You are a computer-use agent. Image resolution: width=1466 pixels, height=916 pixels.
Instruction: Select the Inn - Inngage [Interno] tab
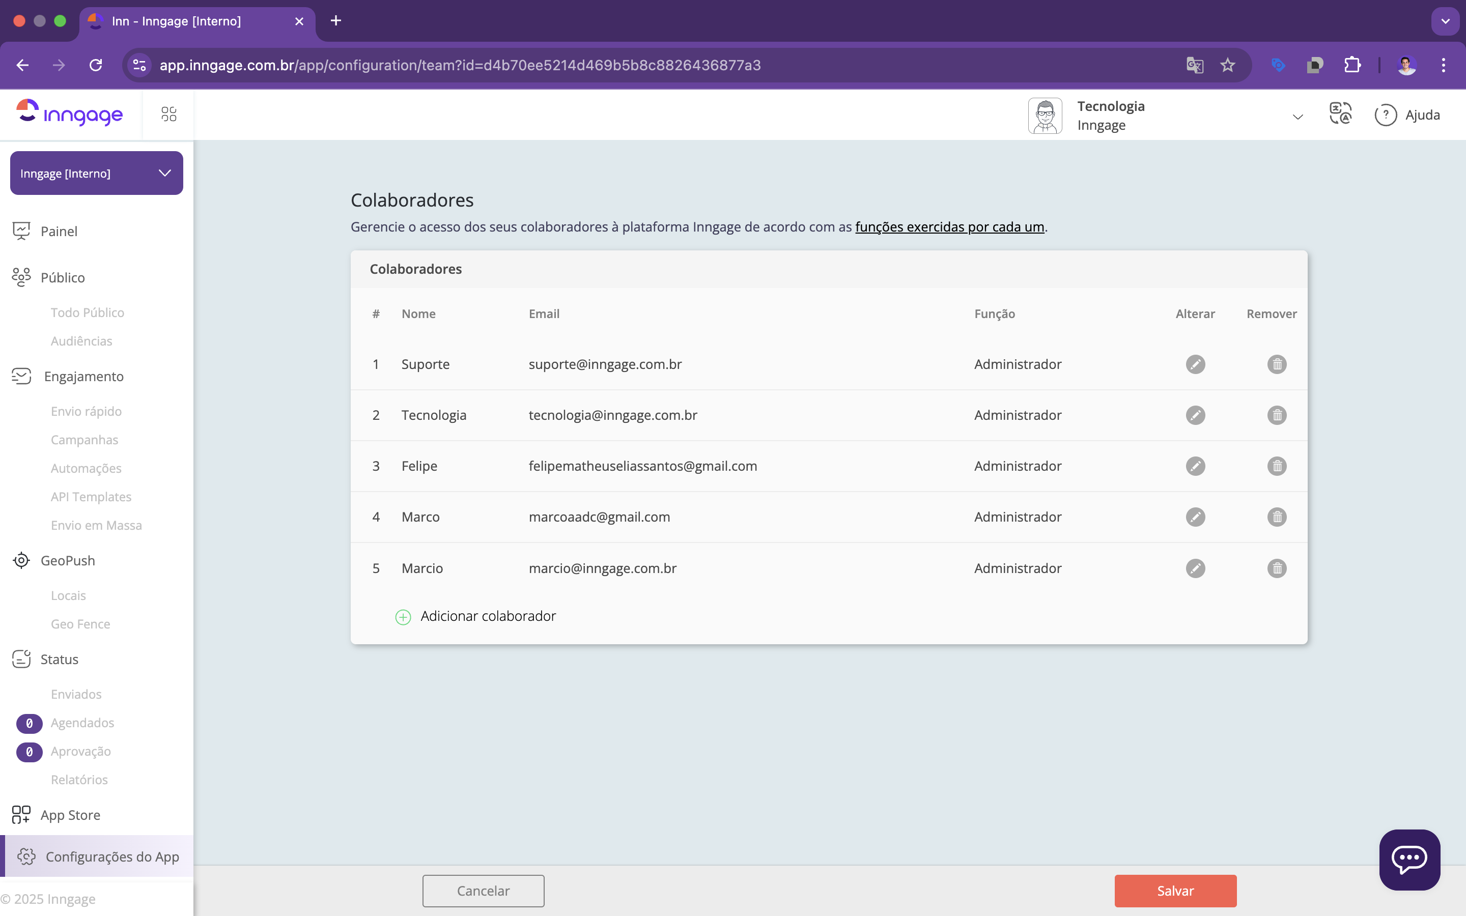[197, 21]
